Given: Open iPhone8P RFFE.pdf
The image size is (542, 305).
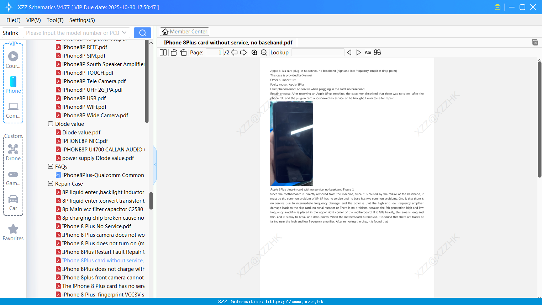Looking at the screenshot, I should coord(85,47).
